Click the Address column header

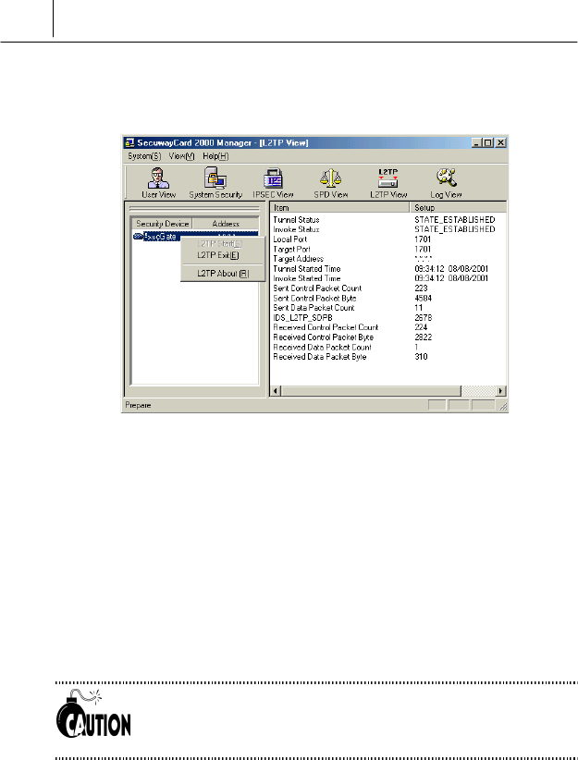[226, 224]
